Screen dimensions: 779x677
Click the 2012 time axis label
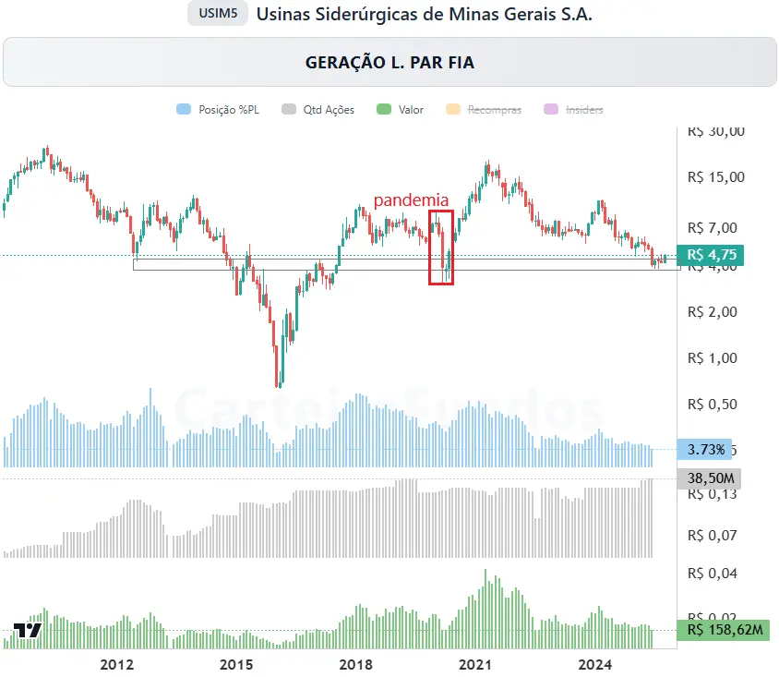point(116,665)
